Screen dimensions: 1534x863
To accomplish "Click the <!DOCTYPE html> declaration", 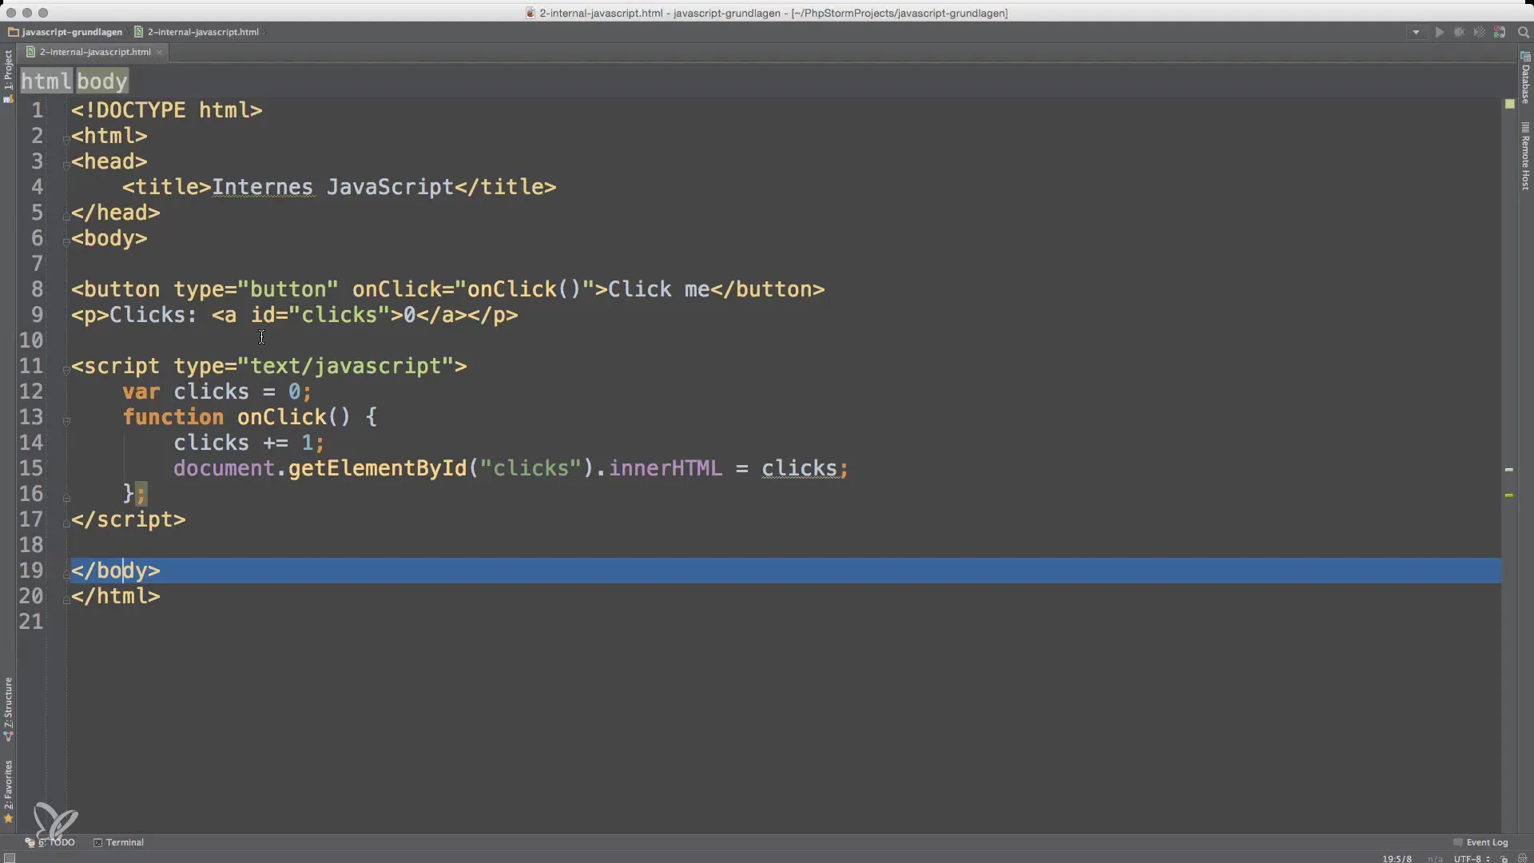I will pyautogui.click(x=167, y=110).
